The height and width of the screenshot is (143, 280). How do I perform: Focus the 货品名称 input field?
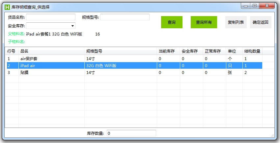coord(51,17)
